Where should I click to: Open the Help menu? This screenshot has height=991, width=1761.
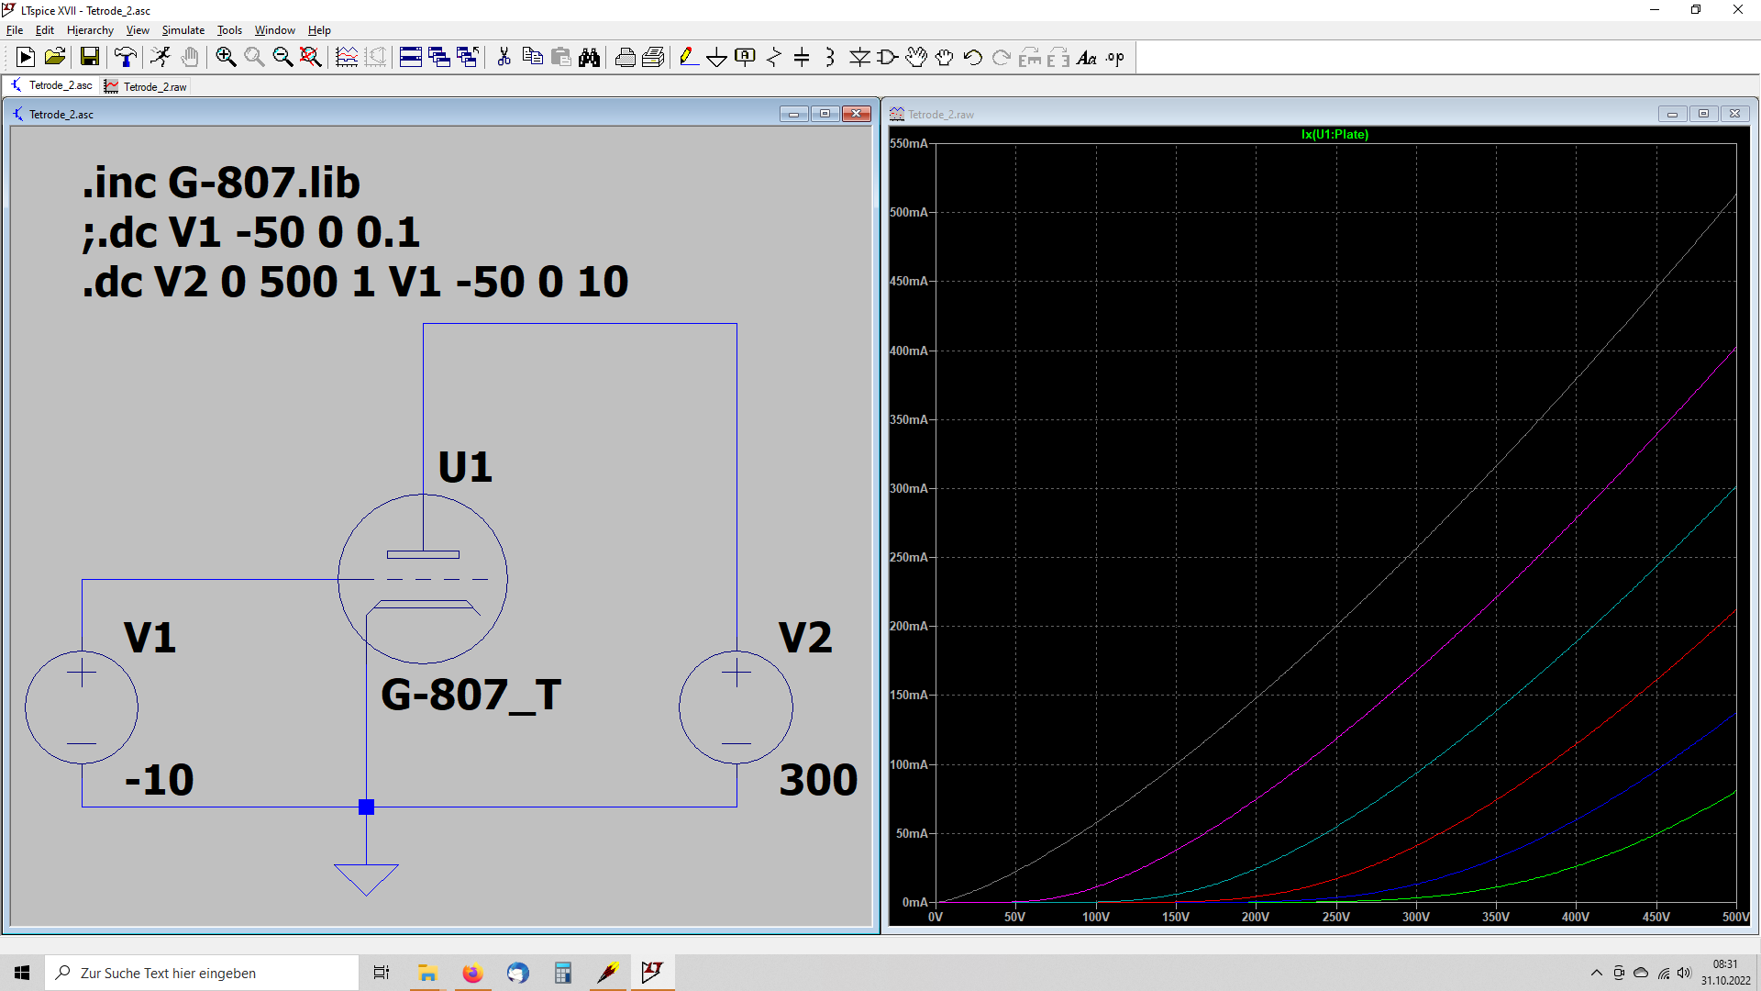pos(319,30)
